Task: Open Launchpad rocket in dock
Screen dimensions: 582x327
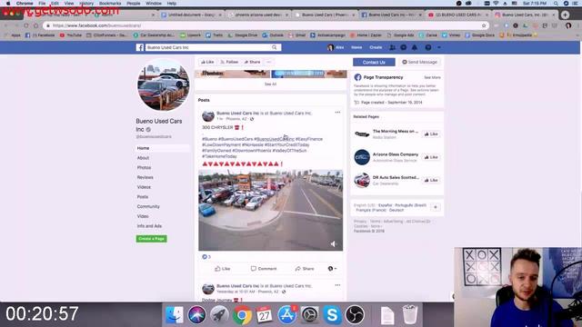Action: pos(219,314)
